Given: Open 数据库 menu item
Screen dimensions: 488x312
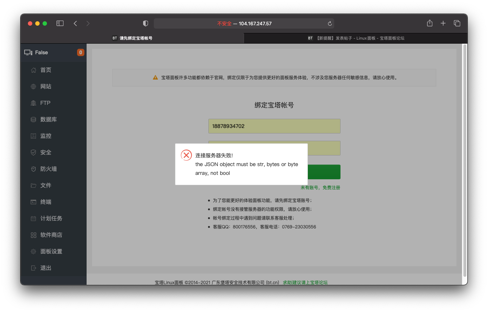Looking at the screenshot, I should click(54, 120).
